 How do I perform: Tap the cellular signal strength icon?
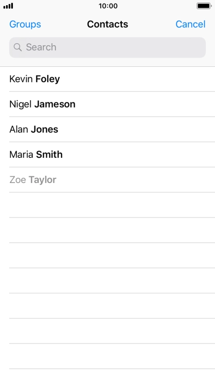click(x=8, y=6)
